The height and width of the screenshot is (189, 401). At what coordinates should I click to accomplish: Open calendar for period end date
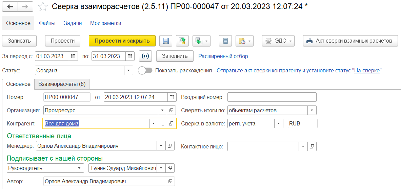click(130, 56)
